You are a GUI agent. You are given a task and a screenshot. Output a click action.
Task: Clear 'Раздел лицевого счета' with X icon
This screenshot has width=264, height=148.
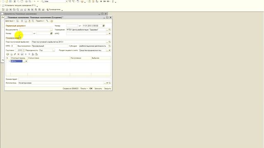click(109, 50)
